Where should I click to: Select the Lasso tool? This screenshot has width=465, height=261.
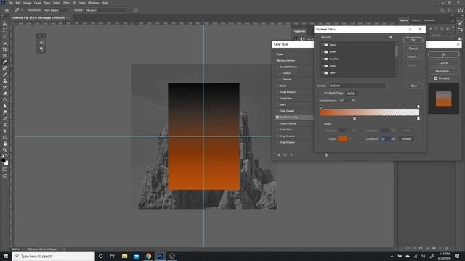click(x=5, y=37)
